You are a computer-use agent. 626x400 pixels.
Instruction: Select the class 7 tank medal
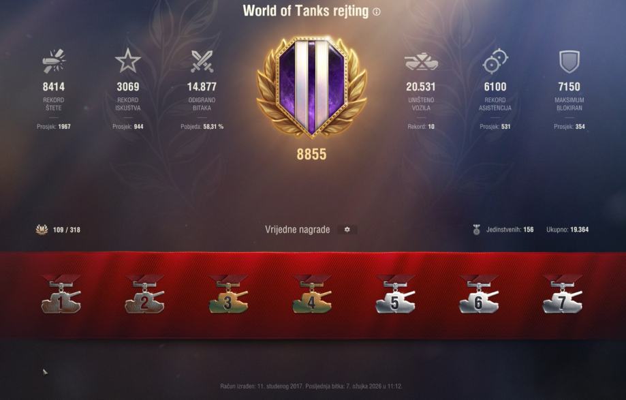(x=562, y=294)
